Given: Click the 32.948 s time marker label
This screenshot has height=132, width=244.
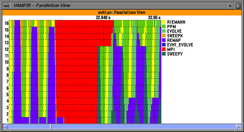Looking at the screenshot, I should coord(103,18).
